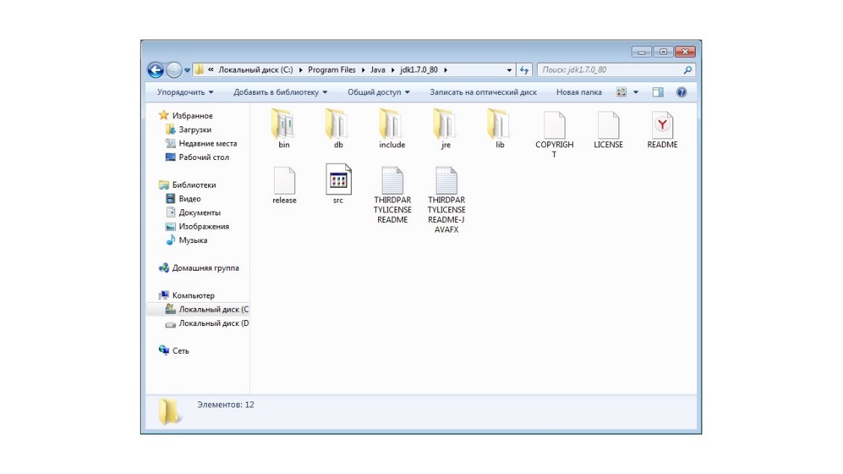This screenshot has height=474, width=843.
Task: Select the README file with Yandex icon
Action: 662,124
